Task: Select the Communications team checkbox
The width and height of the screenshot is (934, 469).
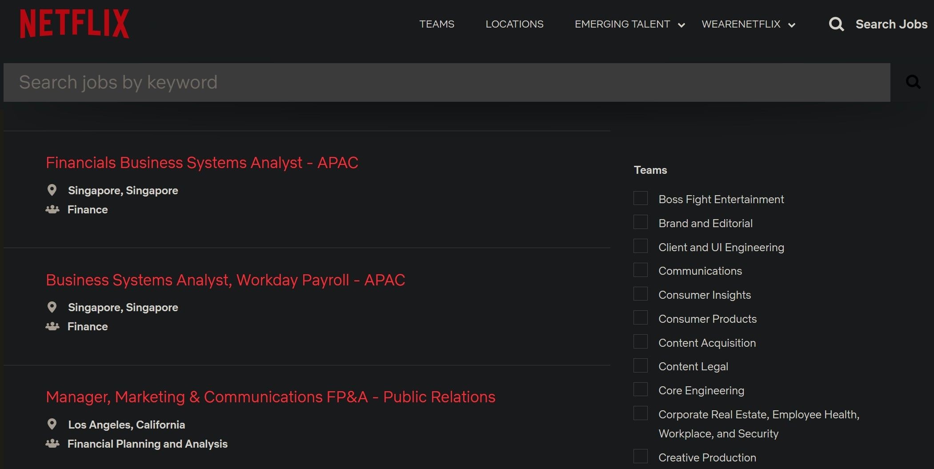Action: (641, 270)
